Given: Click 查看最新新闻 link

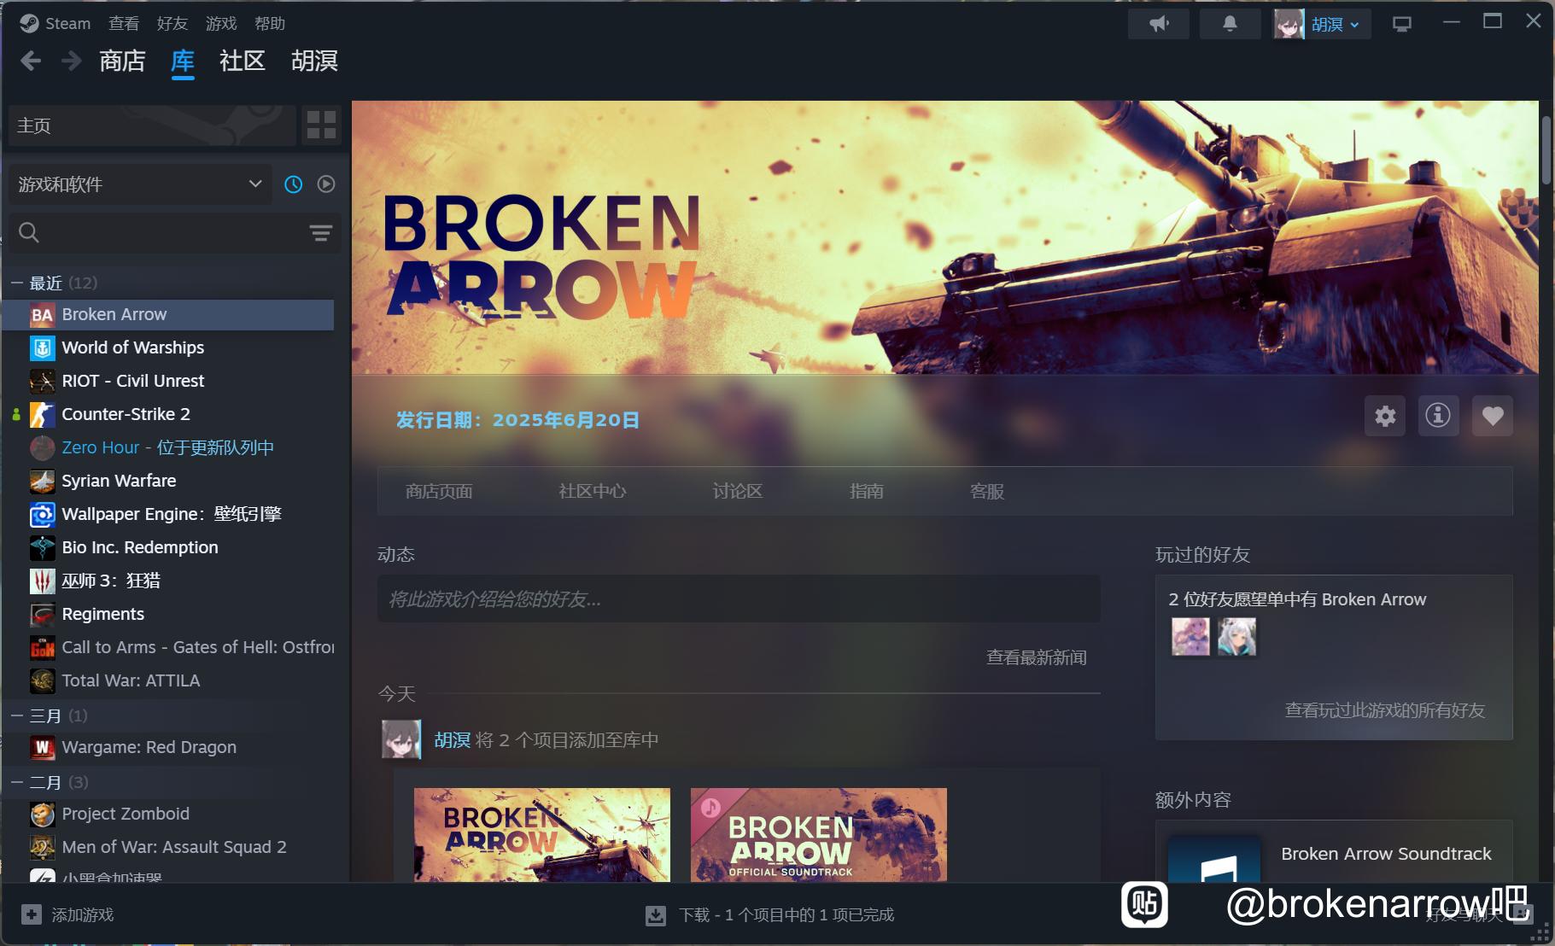Looking at the screenshot, I should click(1037, 657).
